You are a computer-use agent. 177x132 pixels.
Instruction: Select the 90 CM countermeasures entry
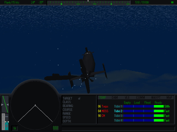pyautogui.click(x=101, y=116)
